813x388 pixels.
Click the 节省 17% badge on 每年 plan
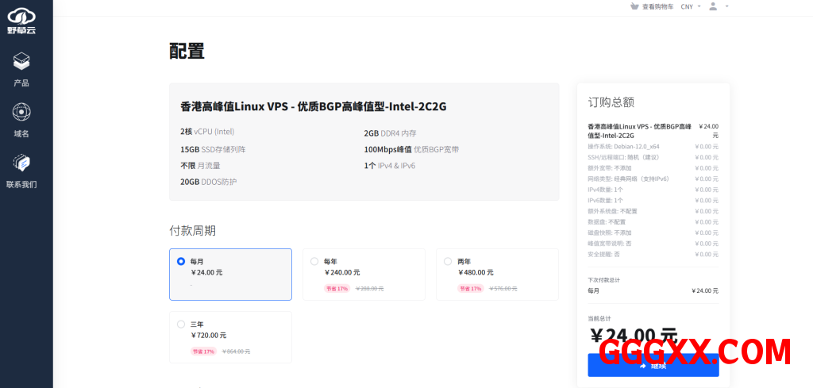[x=337, y=288]
